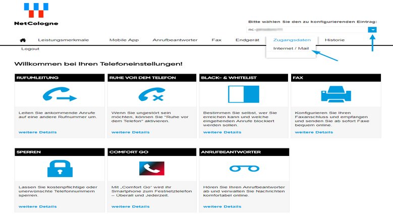Click the home icon in navigation bar
393x221 pixels.
tap(23, 40)
